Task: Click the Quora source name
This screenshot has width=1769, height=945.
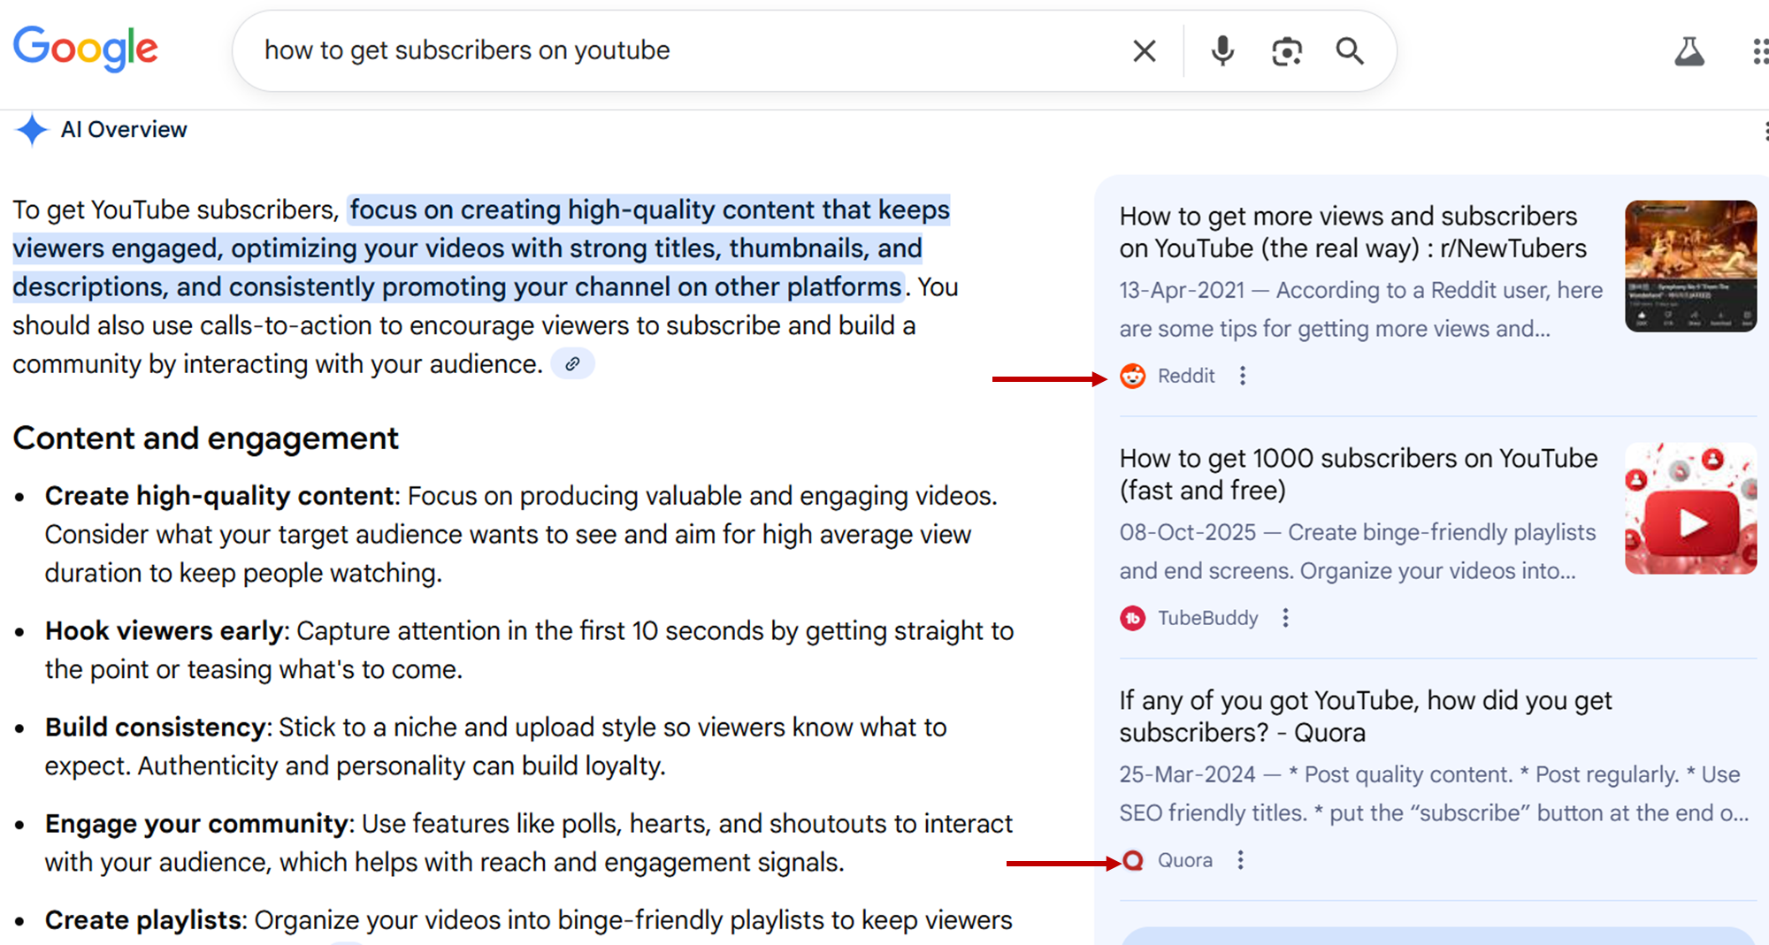Action: [1185, 860]
